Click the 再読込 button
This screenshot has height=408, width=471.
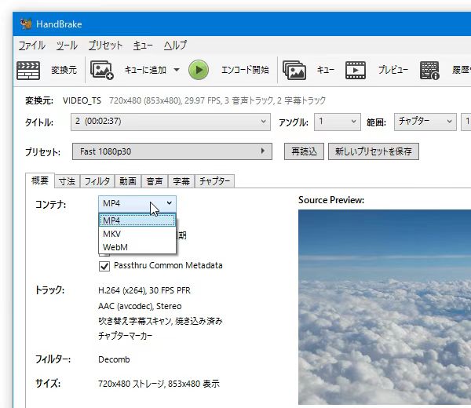(304, 151)
